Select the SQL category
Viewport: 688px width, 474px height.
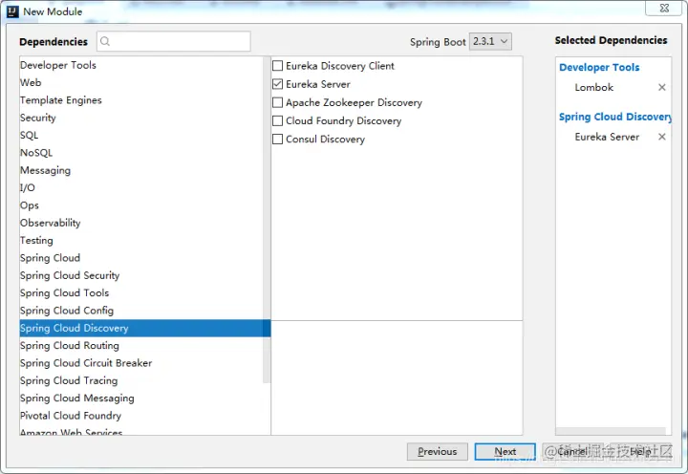coord(141,135)
